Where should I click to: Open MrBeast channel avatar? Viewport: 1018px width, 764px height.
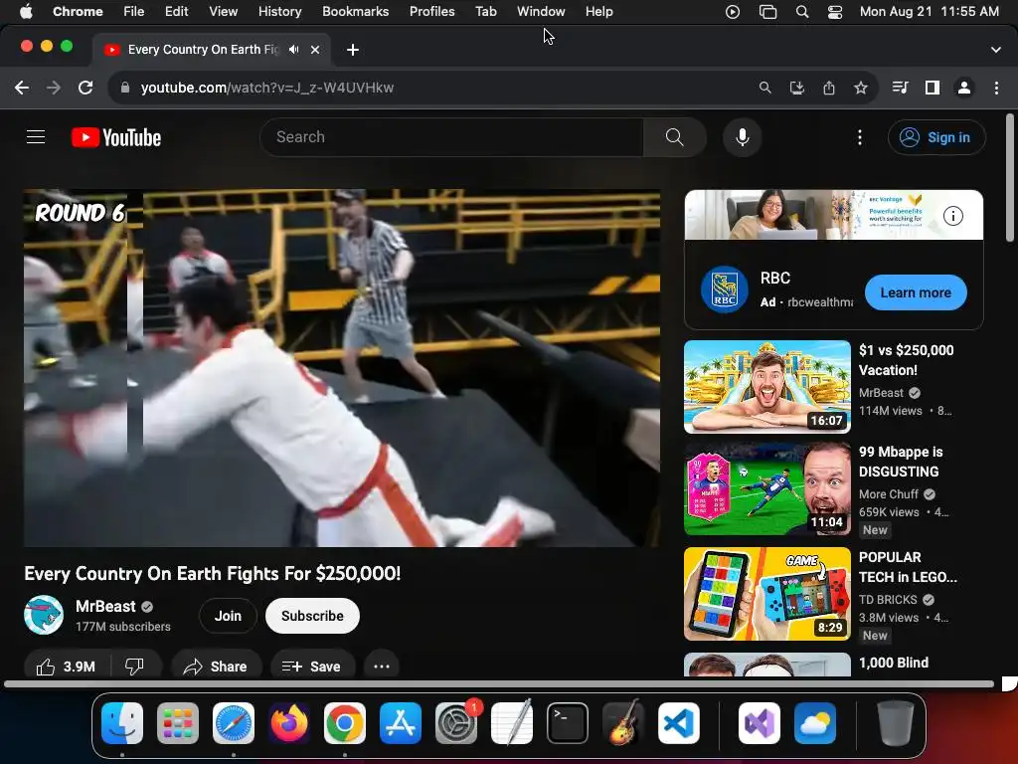[x=44, y=615]
